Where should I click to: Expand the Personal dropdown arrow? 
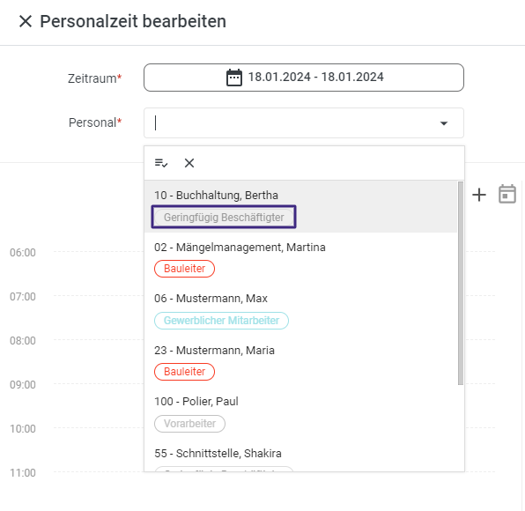[444, 123]
